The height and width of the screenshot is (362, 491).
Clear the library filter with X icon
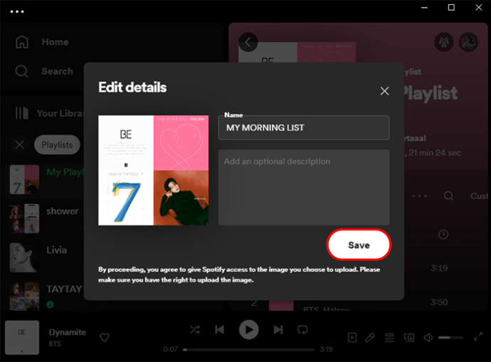click(19, 145)
